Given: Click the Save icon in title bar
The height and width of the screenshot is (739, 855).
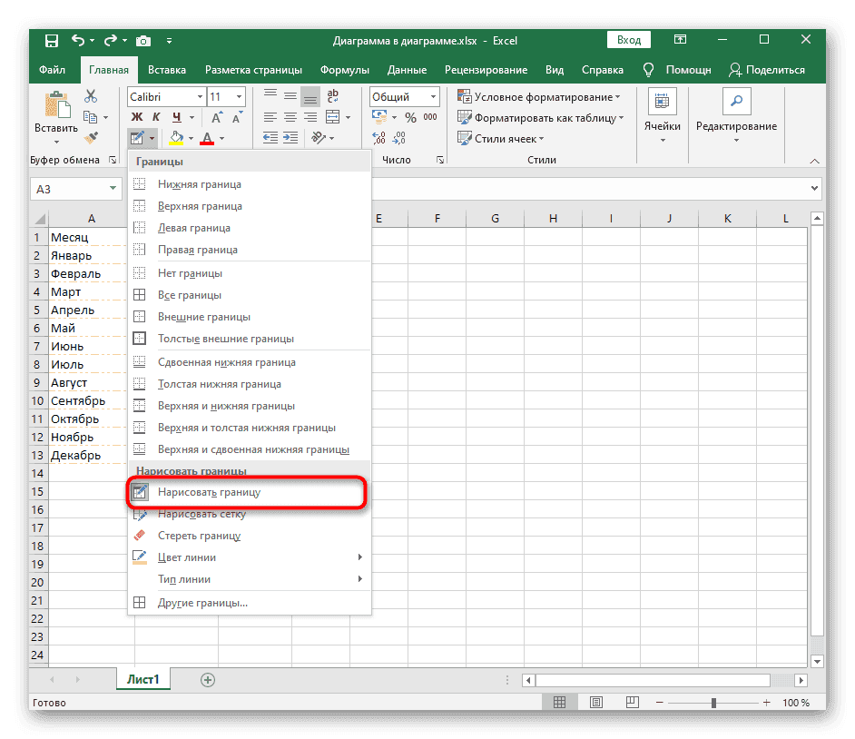Looking at the screenshot, I should click(51, 41).
